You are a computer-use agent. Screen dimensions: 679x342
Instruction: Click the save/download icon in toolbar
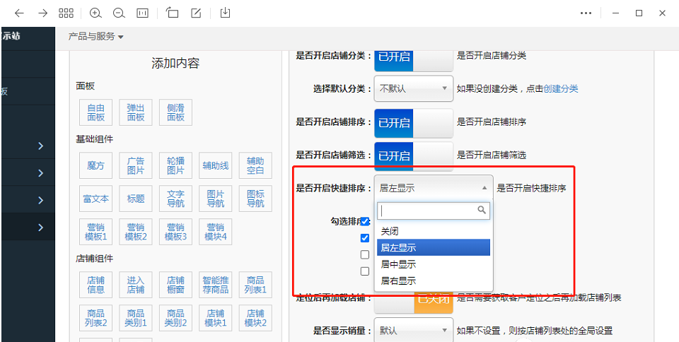click(x=225, y=13)
